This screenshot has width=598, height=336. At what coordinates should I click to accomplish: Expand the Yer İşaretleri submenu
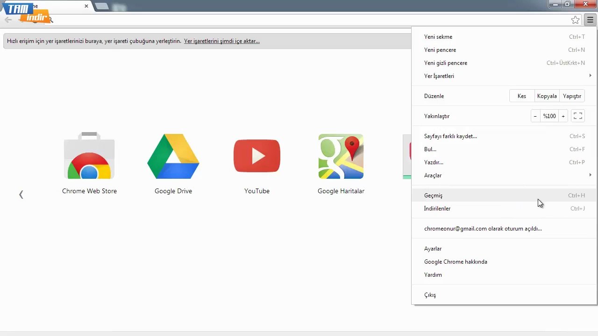click(x=504, y=76)
